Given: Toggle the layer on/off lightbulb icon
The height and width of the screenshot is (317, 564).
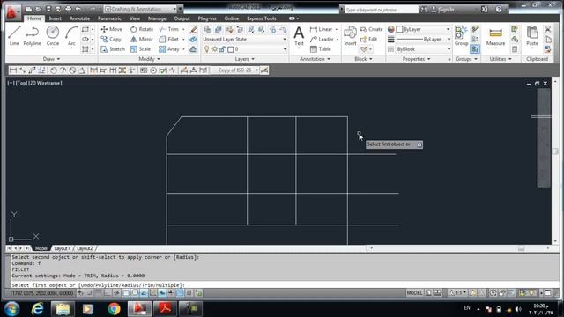Looking at the screenshot, I should (x=207, y=49).
